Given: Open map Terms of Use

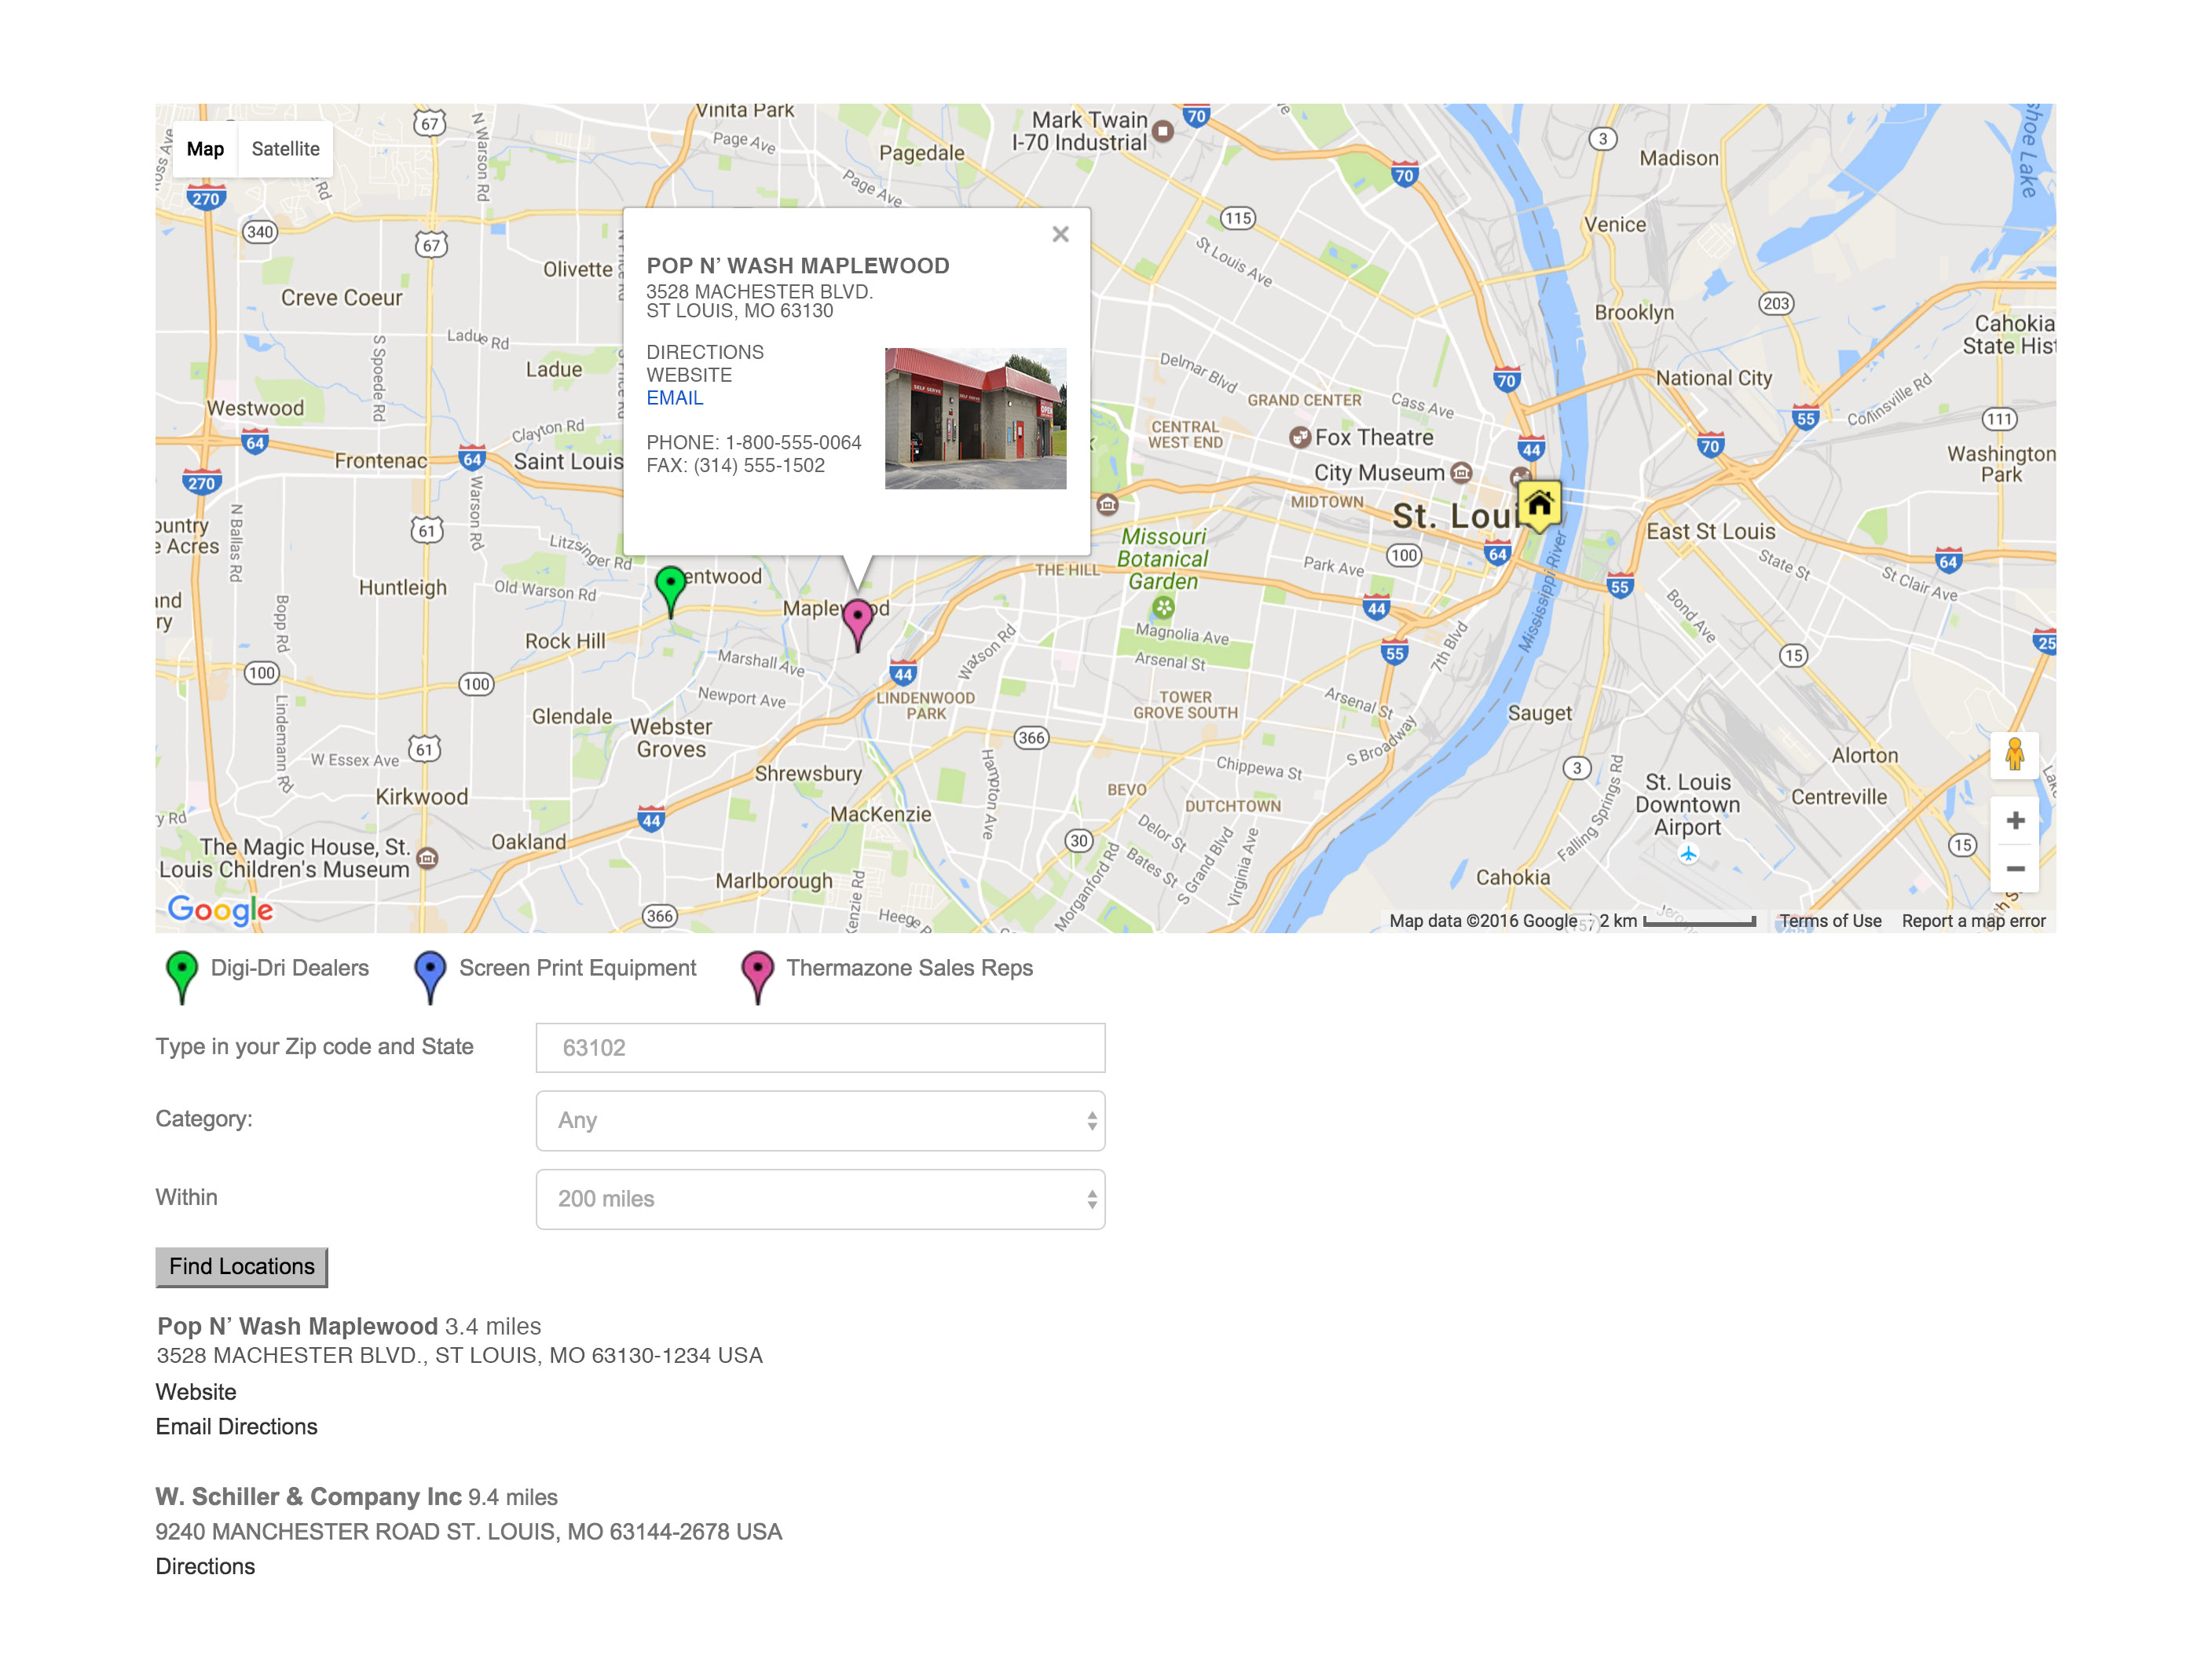Looking at the screenshot, I should 1830,921.
